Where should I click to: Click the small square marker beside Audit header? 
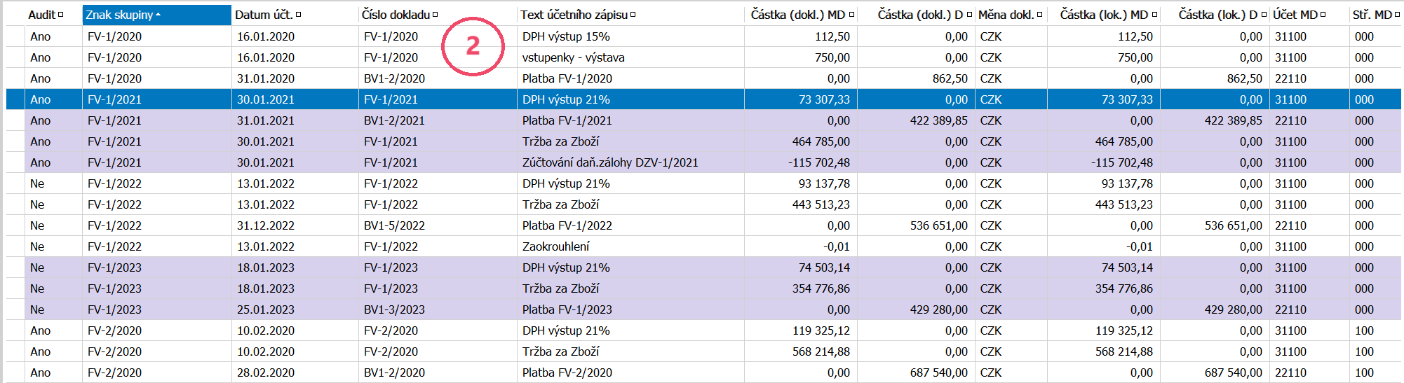point(61,15)
